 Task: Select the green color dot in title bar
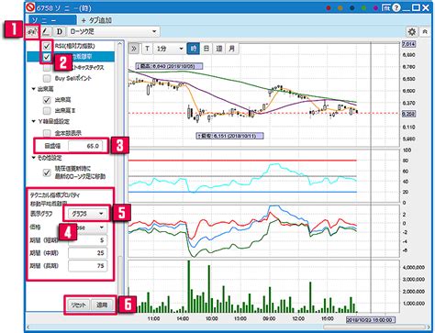363,8
